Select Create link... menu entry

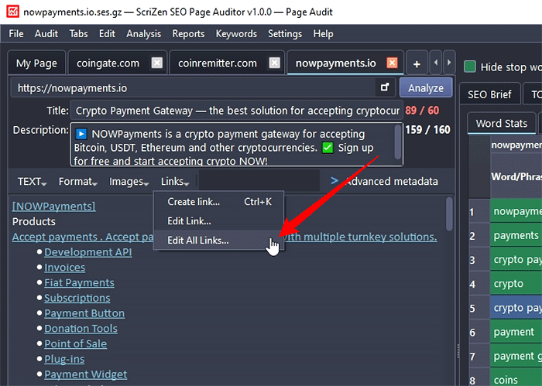click(194, 202)
